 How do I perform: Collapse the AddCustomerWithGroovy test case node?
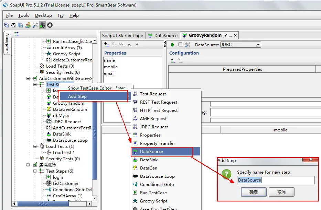click(x=28, y=79)
